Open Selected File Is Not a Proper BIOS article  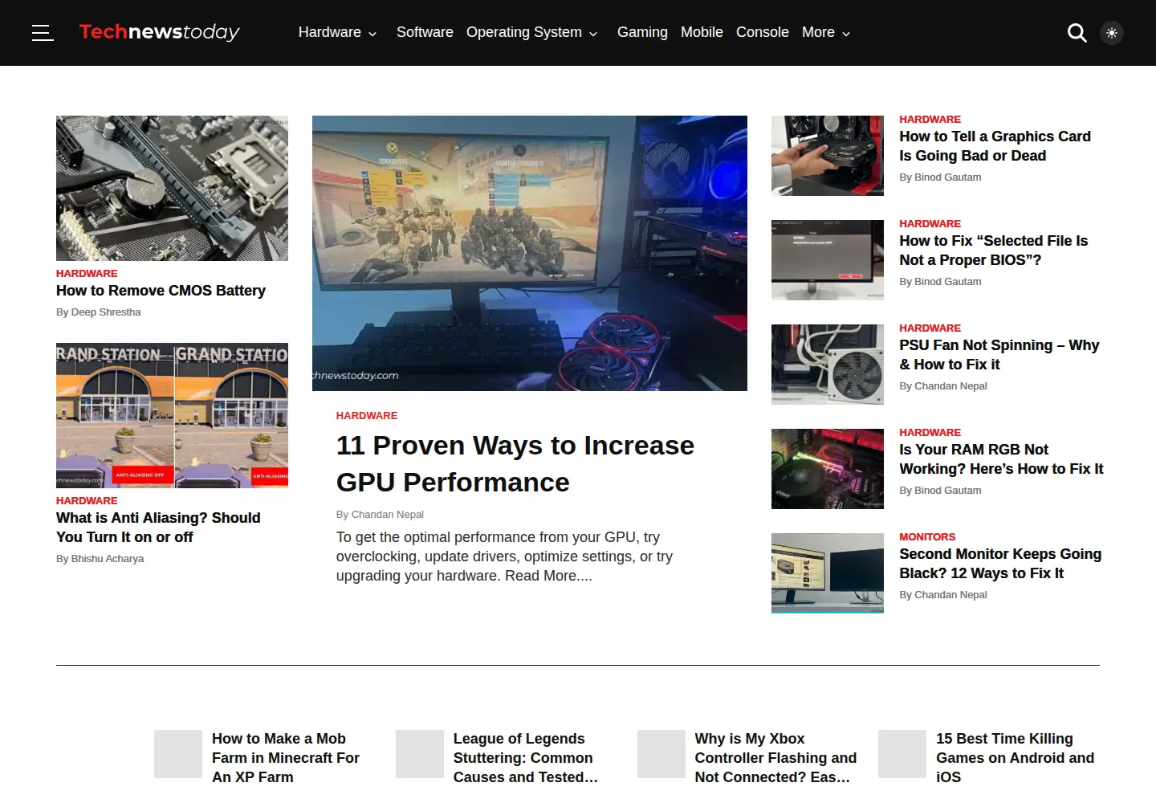tap(993, 251)
